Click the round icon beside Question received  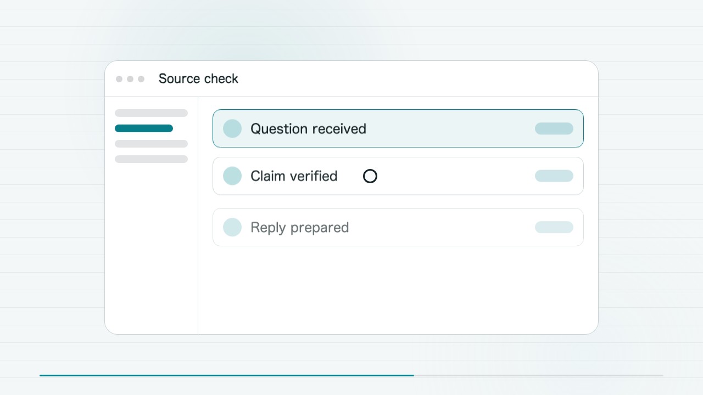232,128
